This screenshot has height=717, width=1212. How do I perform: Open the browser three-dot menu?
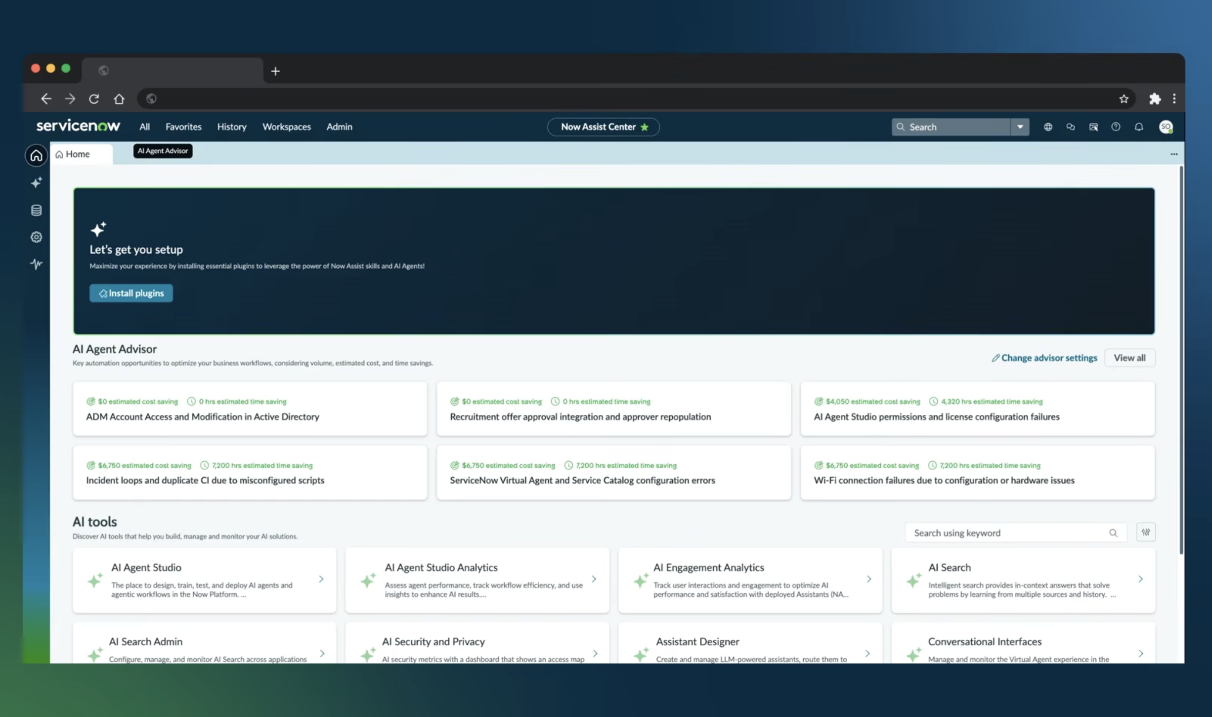1174,99
